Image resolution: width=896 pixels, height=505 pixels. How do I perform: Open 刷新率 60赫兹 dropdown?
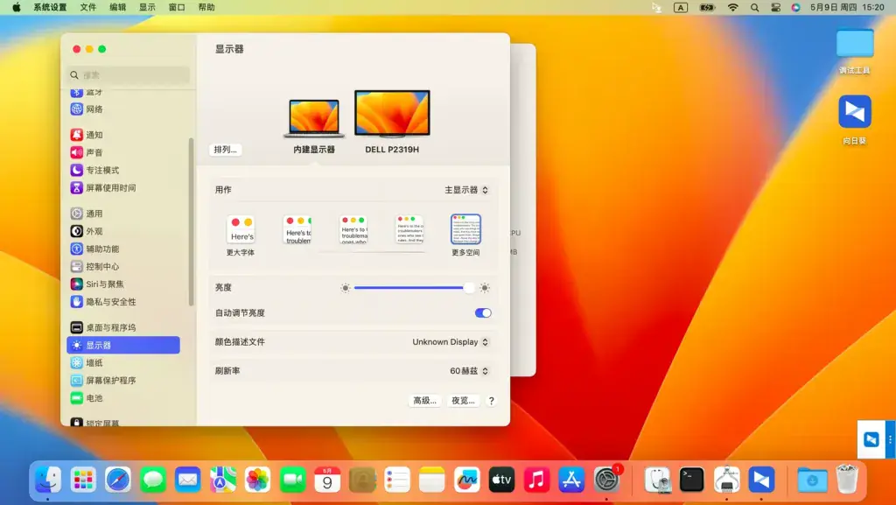469,371
